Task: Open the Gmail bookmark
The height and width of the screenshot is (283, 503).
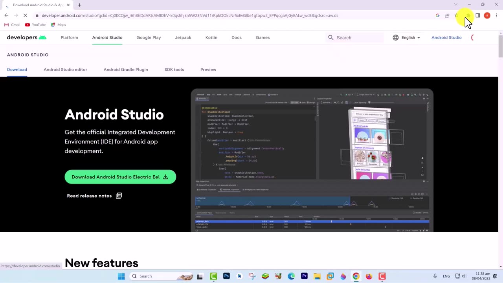Action: point(12,25)
